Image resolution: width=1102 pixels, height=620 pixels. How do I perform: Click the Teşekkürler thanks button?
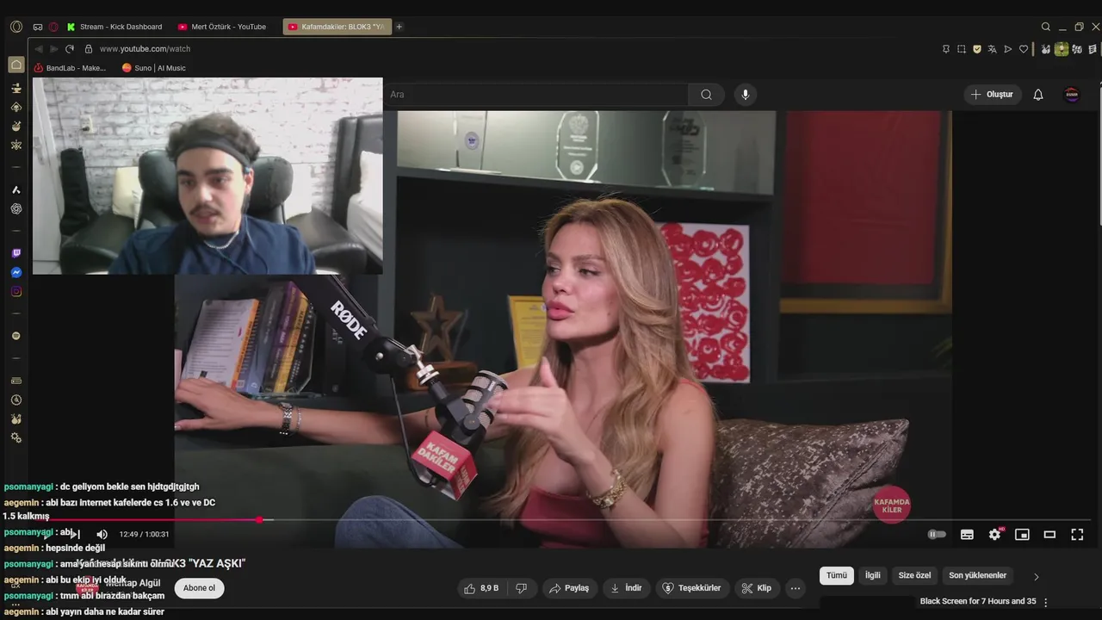[692, 588]
